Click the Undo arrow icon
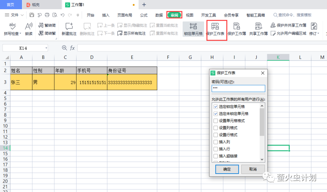The image size is (327, 192). click(x=62, y=15)
